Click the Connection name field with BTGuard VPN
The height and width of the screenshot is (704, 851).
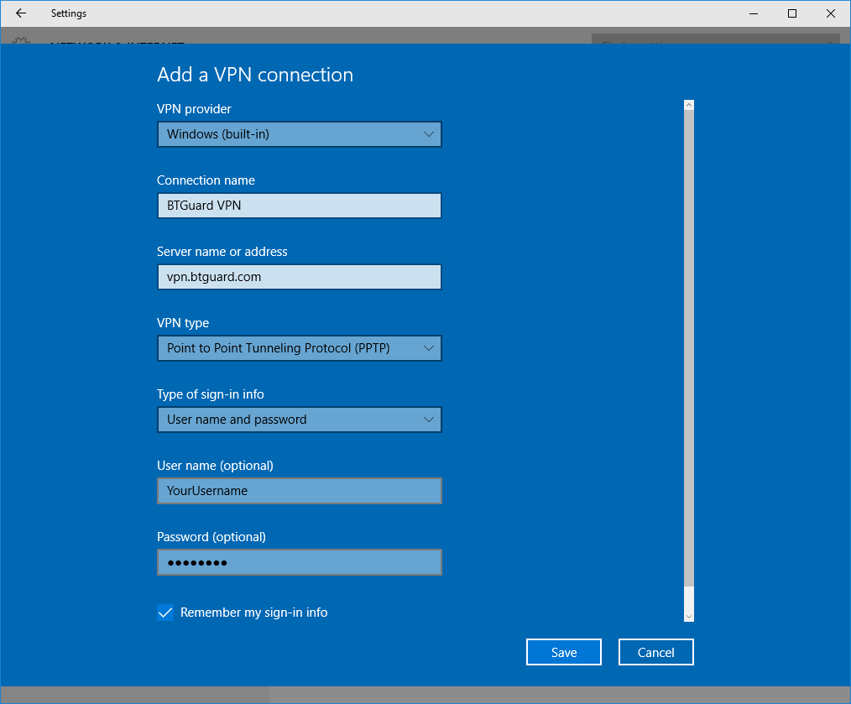tap(299, 206)
